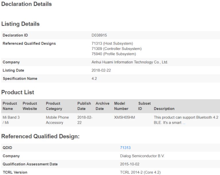
Task: Click the Mobile Phone Accessory category cell
Action: point(57,120)
